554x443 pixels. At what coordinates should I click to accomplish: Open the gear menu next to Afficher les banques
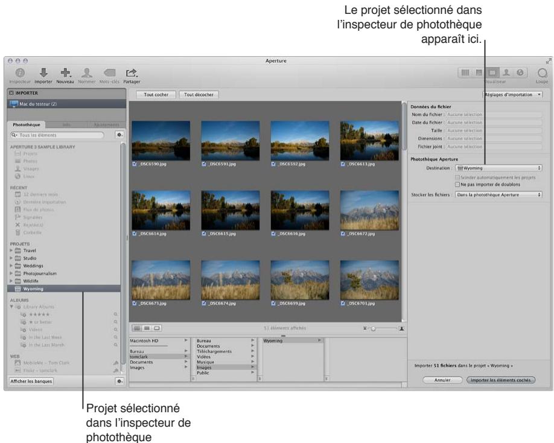pyautogui.click(x=119, y=381)
